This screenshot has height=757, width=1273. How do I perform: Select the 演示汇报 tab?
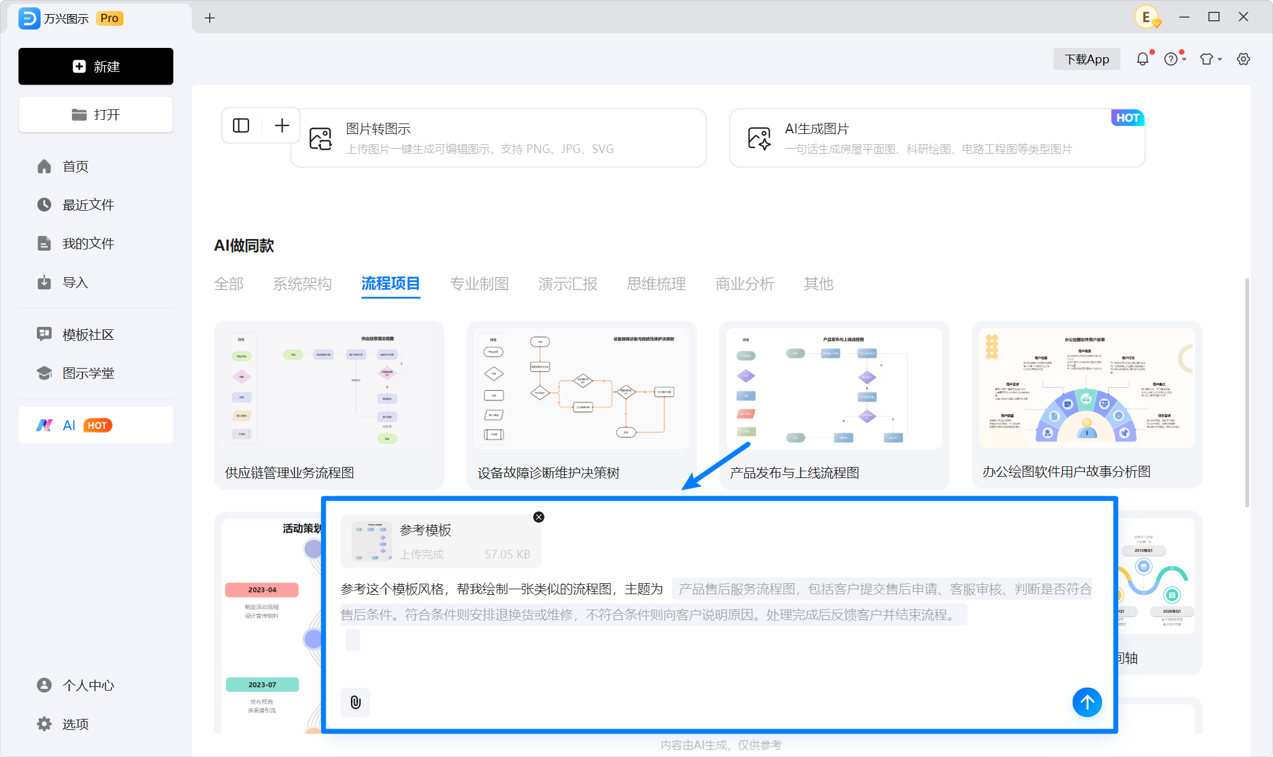coord(568,284)
